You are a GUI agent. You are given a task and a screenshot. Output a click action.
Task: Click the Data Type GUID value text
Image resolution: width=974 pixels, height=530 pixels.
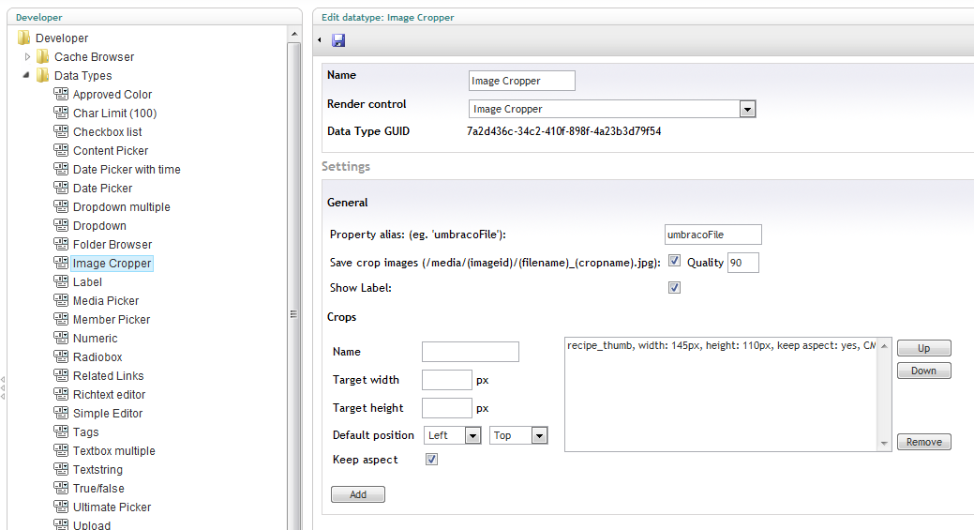click(x=563, y=131)
